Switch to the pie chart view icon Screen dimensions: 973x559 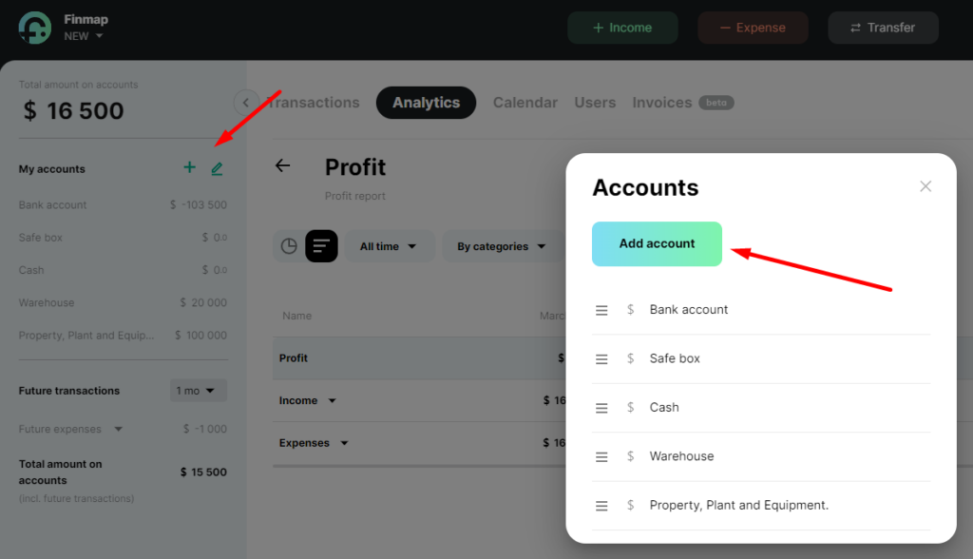[289, 246]
